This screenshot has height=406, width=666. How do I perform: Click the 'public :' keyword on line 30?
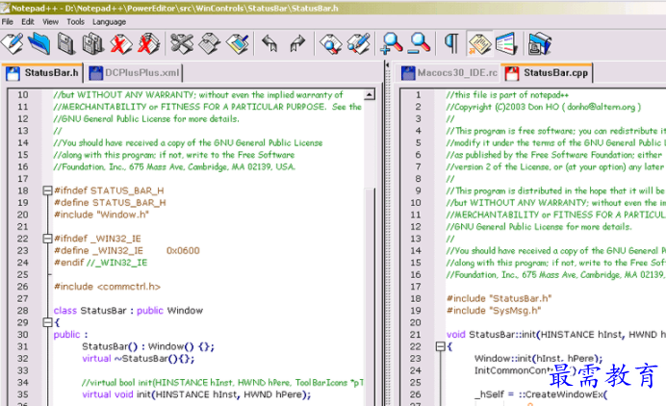(70, 335)
